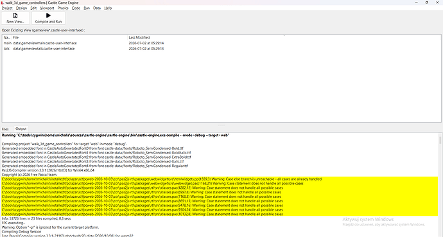Click the Na.. column header

click(x=7, y=37)
